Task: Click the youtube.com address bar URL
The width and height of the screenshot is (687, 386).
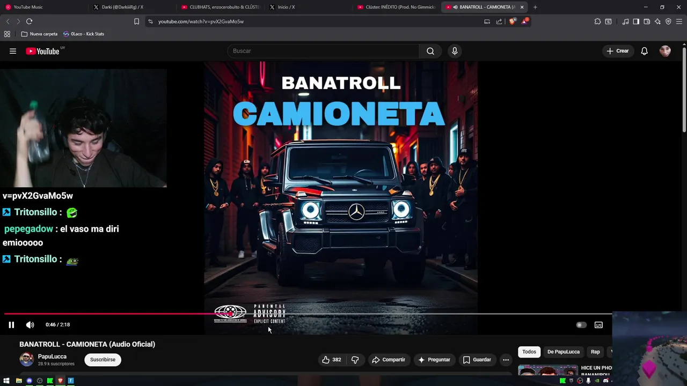Action: [x=201, y=21]
